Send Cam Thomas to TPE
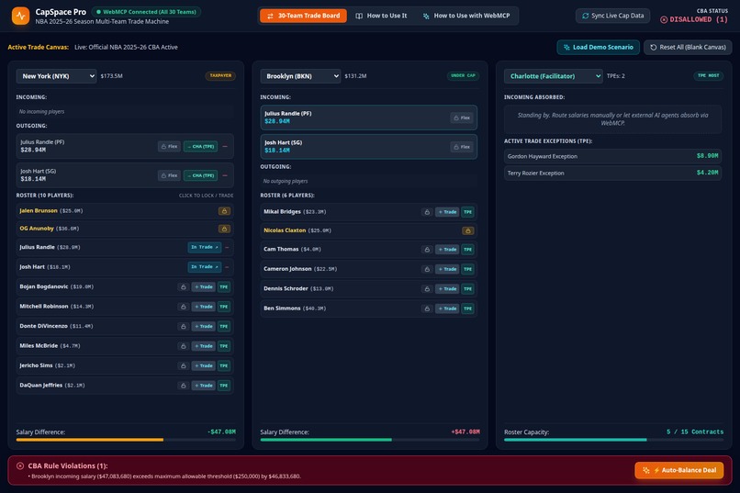The height and width of the screenshot is (493, 740). 467,250
